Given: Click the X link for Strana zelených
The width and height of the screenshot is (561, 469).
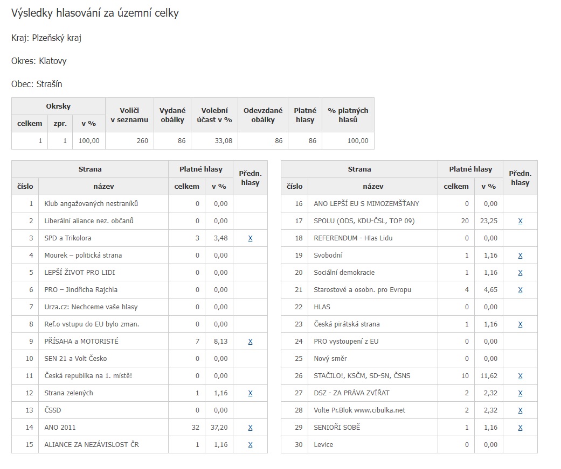Looking at the screenshot, I should [x=250, y=393].
